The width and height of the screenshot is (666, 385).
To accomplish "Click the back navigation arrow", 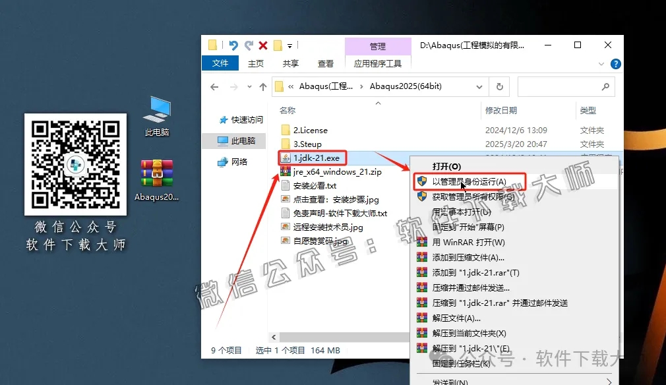I will 214,86.
